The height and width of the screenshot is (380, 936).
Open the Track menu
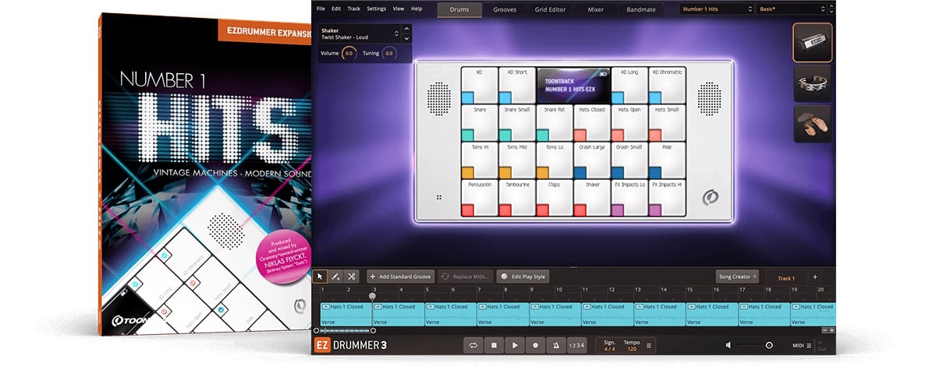354,9
